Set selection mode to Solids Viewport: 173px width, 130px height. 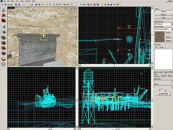point(164,18)
